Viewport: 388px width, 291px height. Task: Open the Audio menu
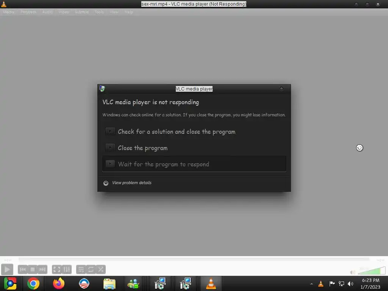[47, 12]
